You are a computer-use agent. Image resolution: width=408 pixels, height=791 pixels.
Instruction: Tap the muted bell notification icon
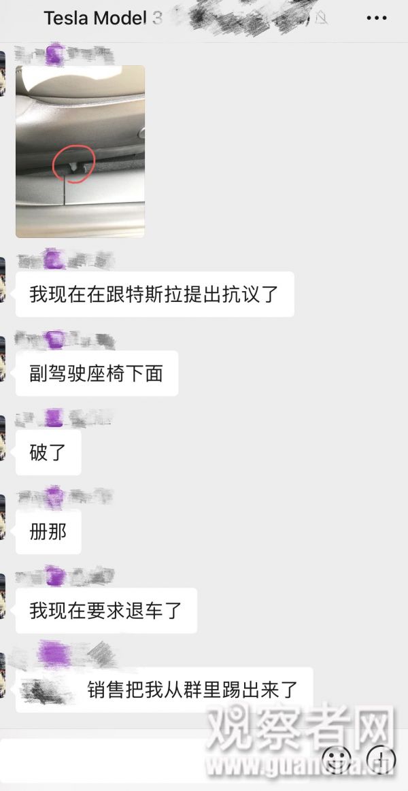pyautogui.click(x=321, y=18)
